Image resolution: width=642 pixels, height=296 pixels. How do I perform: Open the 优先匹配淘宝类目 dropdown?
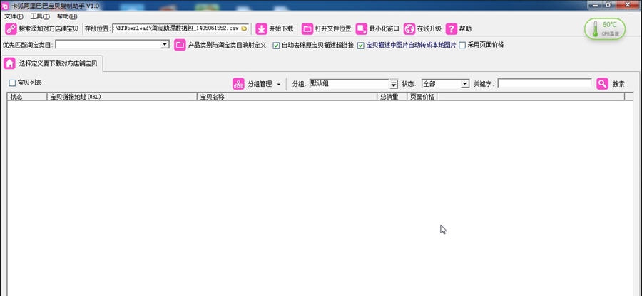(165, 44)
